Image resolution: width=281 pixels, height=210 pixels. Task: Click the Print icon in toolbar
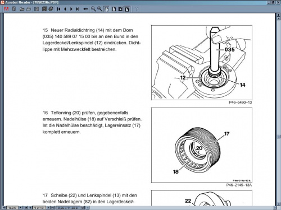click(x=28, y=9)
